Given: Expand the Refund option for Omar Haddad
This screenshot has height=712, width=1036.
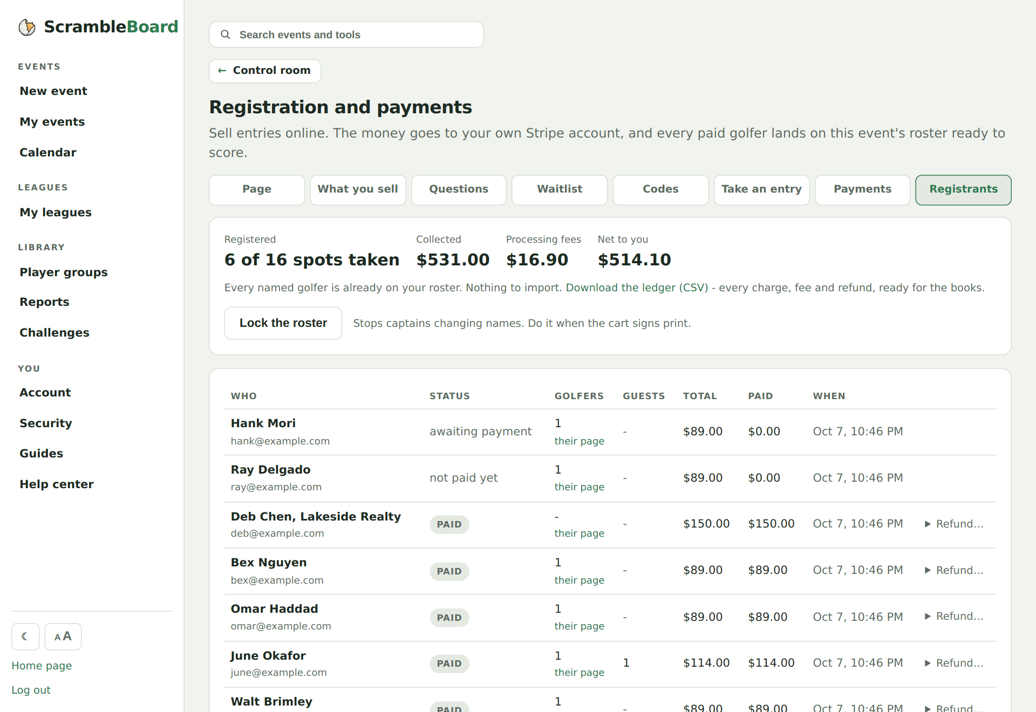Looking at the screenshot, I should coord(954,616).
